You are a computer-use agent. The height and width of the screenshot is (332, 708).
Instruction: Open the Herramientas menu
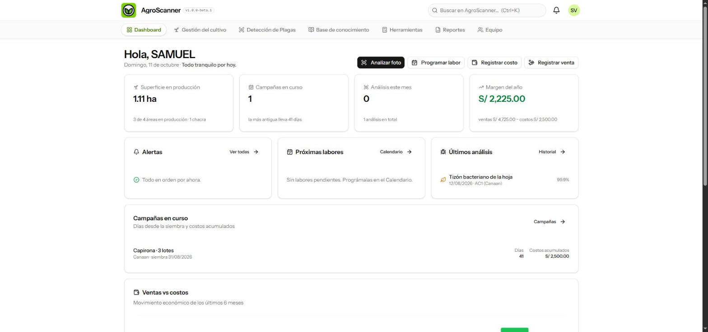(402, 30)
